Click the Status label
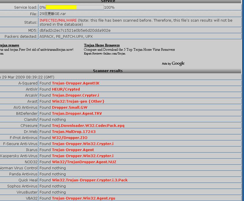 click(x=31, y=22)
